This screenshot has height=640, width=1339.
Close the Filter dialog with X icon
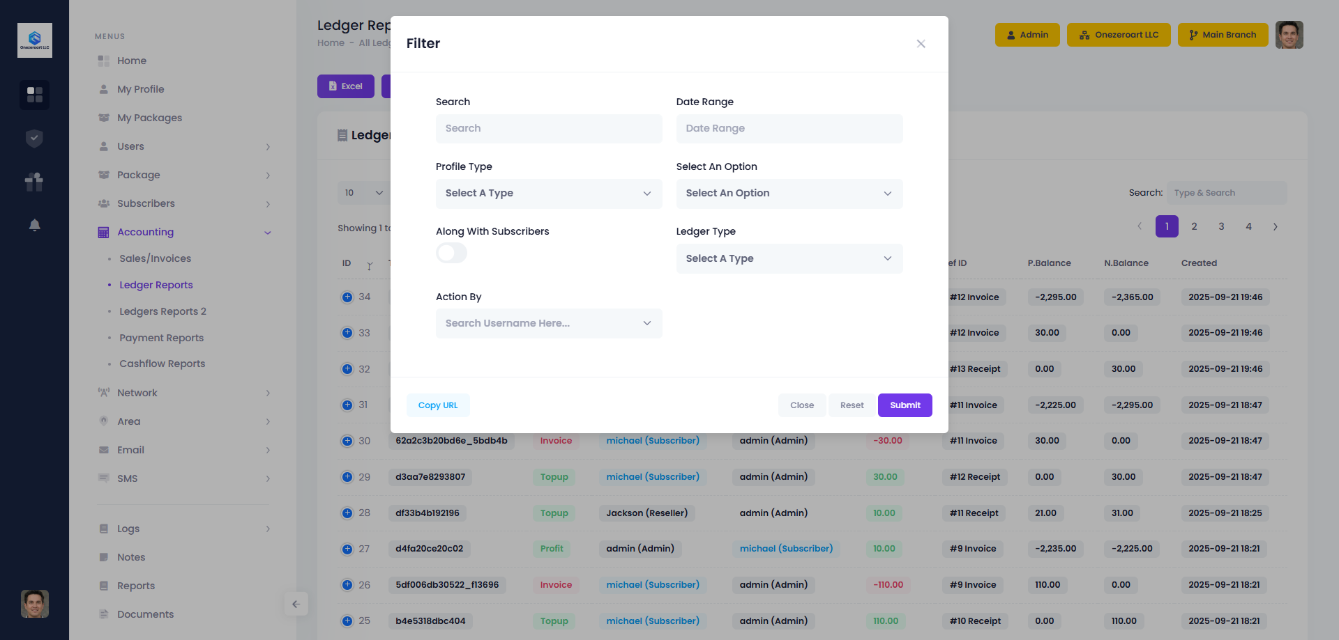coord(921,44)
